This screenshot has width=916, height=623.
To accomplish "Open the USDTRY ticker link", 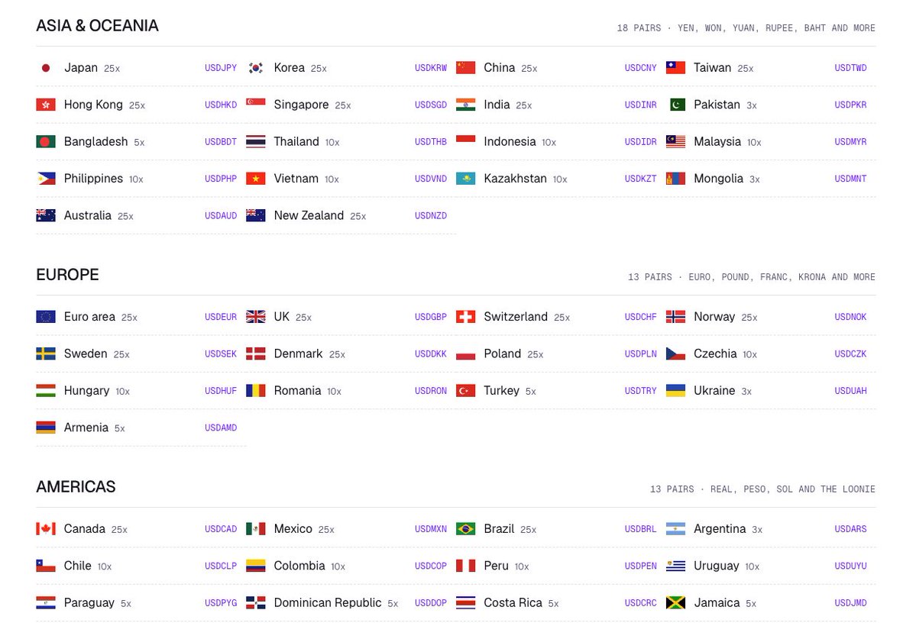I will click(x=640, y=390).
